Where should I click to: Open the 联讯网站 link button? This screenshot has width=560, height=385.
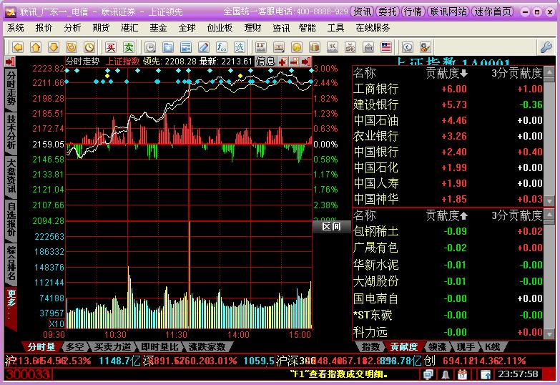[x=448, y=11]
